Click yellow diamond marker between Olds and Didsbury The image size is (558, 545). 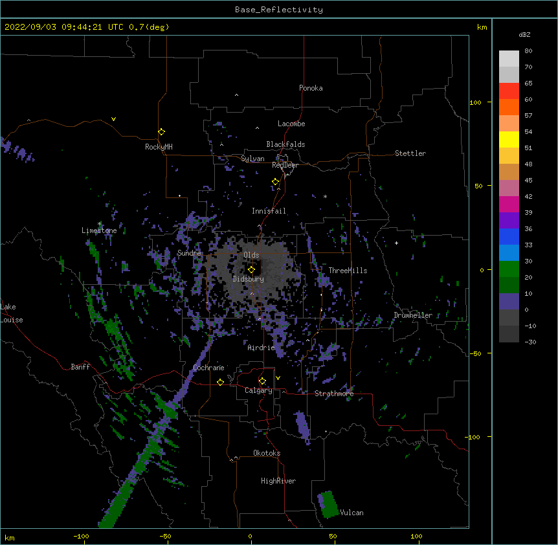[251, 269]
